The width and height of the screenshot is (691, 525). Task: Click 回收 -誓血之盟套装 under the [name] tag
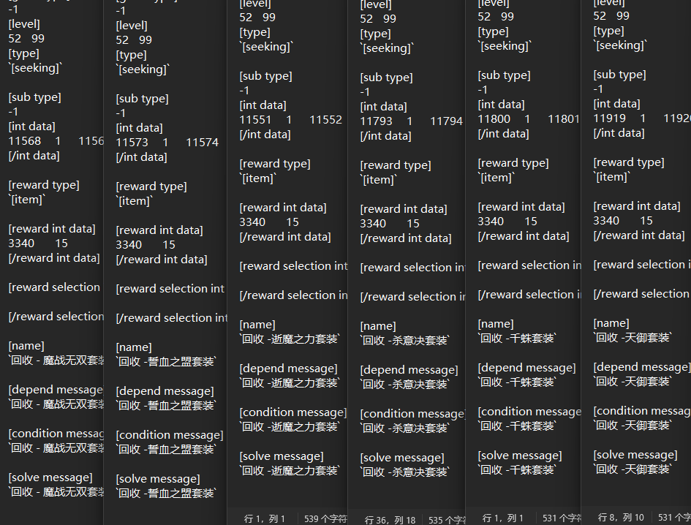pyautogui.click(x=166, y=362)
